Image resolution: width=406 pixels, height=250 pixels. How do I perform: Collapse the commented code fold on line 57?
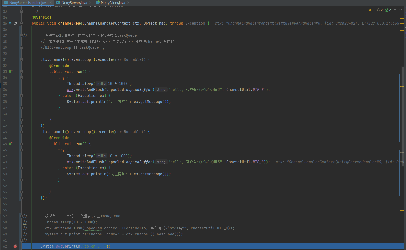coord(21,216)
